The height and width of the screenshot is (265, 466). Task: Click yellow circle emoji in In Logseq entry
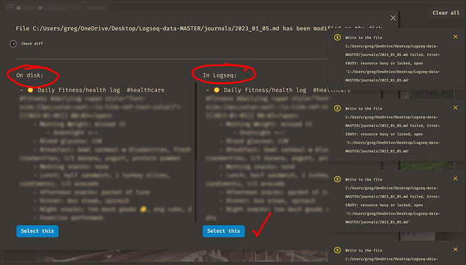(x=217, y=90)
